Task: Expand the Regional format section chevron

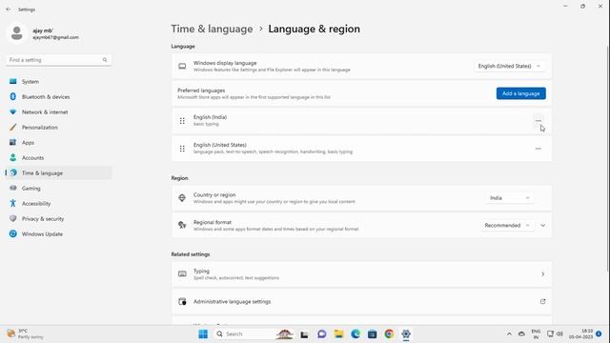Action: pos(542,225)
